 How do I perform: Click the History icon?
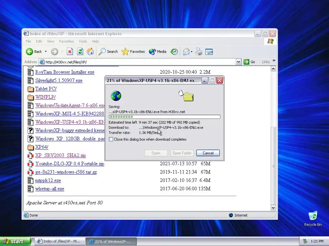(x=174, y=52)
